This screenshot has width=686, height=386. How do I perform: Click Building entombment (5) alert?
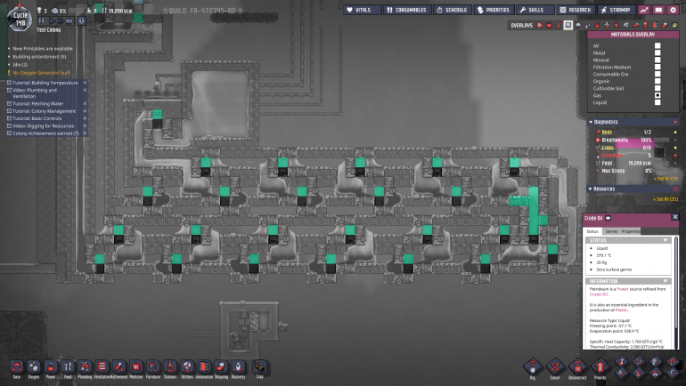tap(39, 57)
